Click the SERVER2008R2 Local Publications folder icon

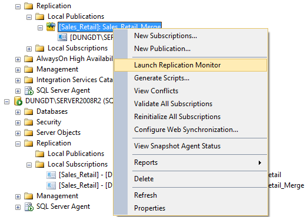[40, 154]
